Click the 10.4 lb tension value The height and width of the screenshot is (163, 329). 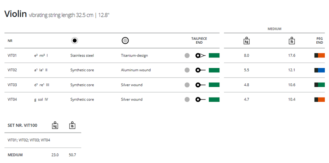pos(292,99)
